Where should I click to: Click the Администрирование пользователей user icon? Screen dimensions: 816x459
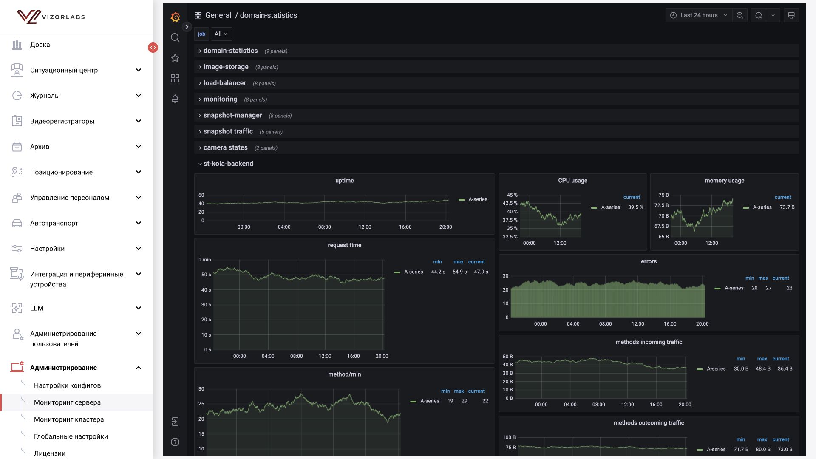coord(17,334)
